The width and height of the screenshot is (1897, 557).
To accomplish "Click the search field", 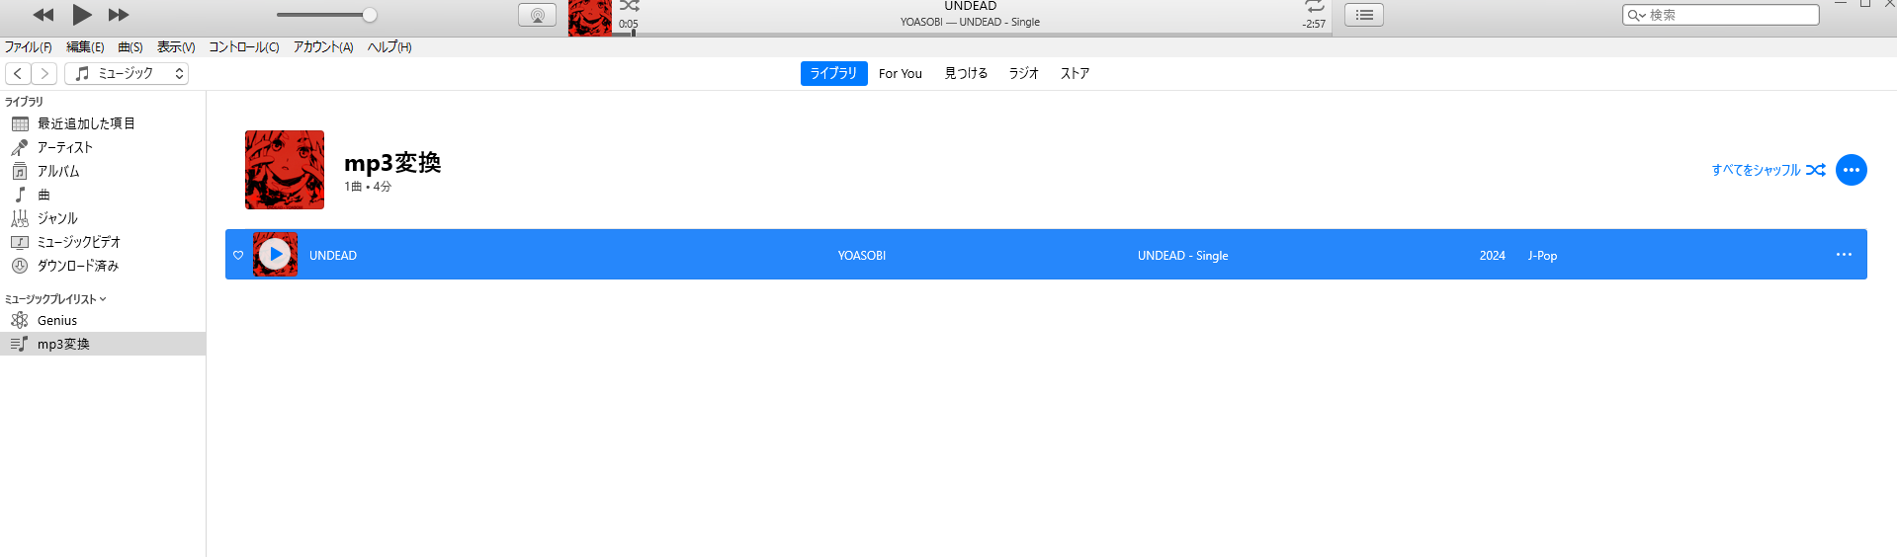I will click(x=1720, y=15).
